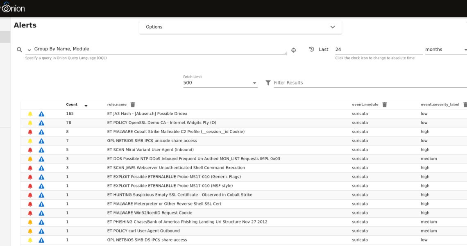Image resolution: width=467 pixels, height=246 pixels.
Task: Remove the event.module column using trash icon
Action: point(384,105)
